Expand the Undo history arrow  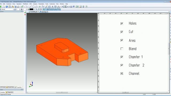24,7
